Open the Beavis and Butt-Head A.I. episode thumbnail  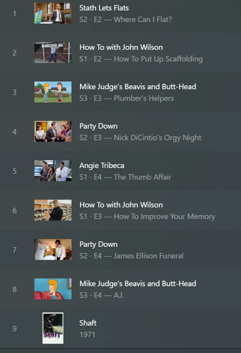[53, 289]
